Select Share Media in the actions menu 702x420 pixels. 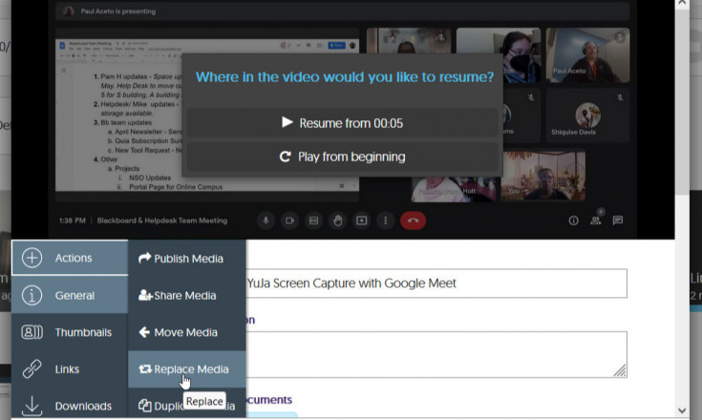pos(187,295)
